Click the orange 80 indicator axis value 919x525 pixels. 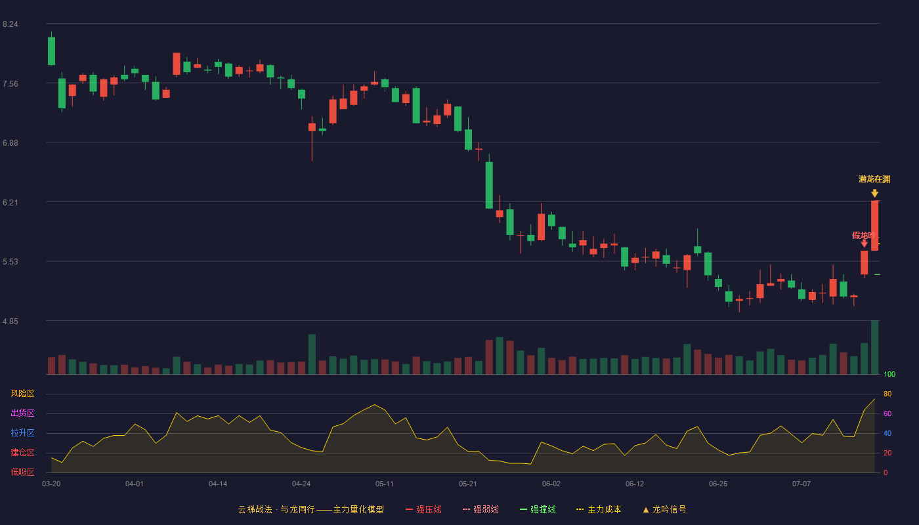point(887,394)
